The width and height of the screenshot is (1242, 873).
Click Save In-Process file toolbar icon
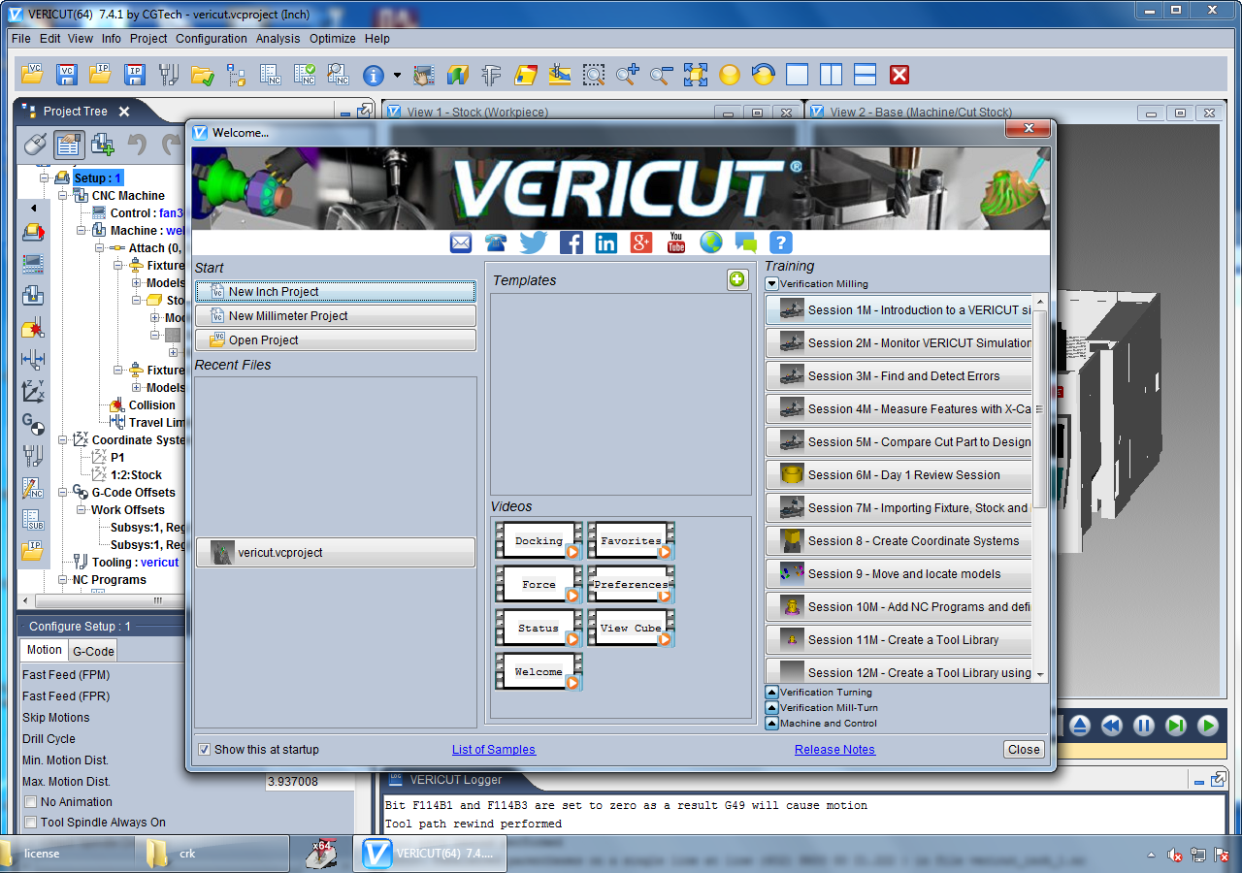coord(135,75)
